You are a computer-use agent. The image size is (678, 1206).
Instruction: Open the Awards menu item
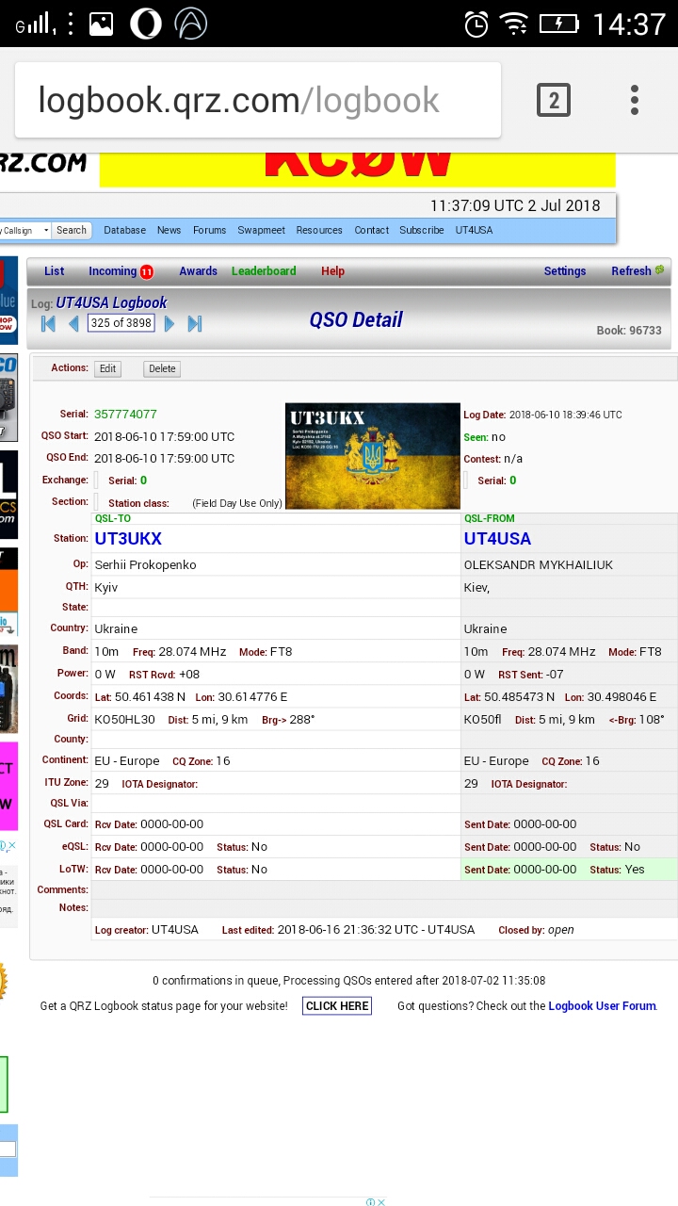point(198,271)
